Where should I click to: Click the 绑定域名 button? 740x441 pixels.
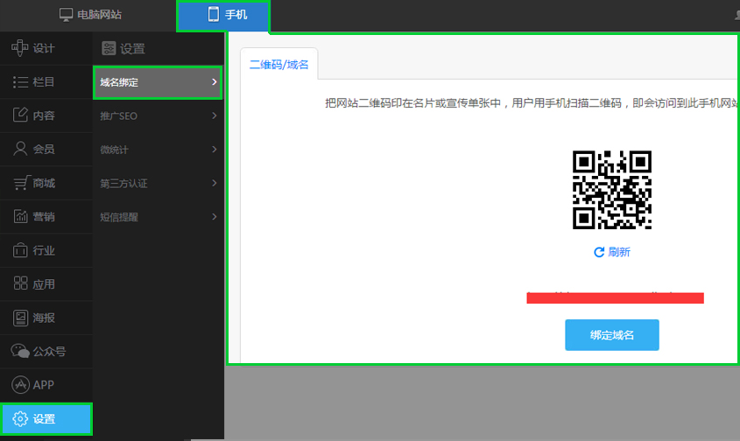(x=612, y=335)
